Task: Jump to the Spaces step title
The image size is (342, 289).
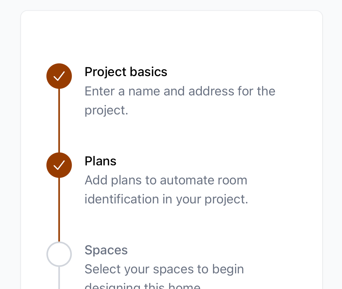Action: point(106,250)
